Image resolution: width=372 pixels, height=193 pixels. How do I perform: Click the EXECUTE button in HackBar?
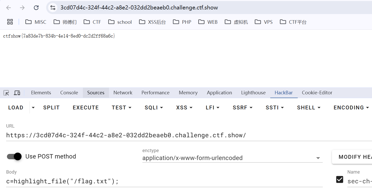click(86, 108)
